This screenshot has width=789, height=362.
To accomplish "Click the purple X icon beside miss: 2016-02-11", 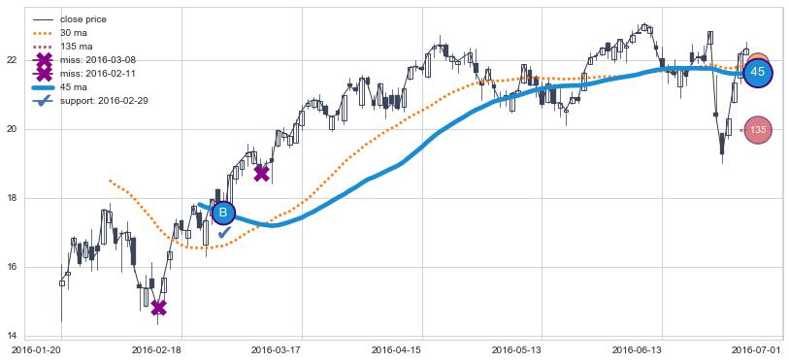I will click(45, 74).
